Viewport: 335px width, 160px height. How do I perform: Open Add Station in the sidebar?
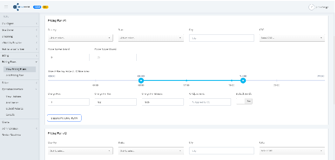[x=12, y=103]
